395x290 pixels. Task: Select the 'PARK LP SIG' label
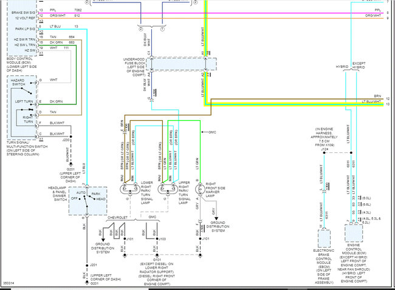click(25, 29)
